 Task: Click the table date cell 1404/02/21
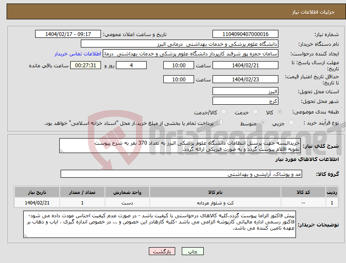pyautogui.click(x=37, y=203)
